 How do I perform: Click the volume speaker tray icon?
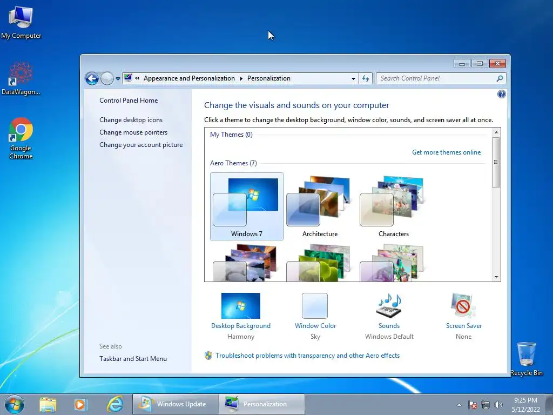coord(498,405)
